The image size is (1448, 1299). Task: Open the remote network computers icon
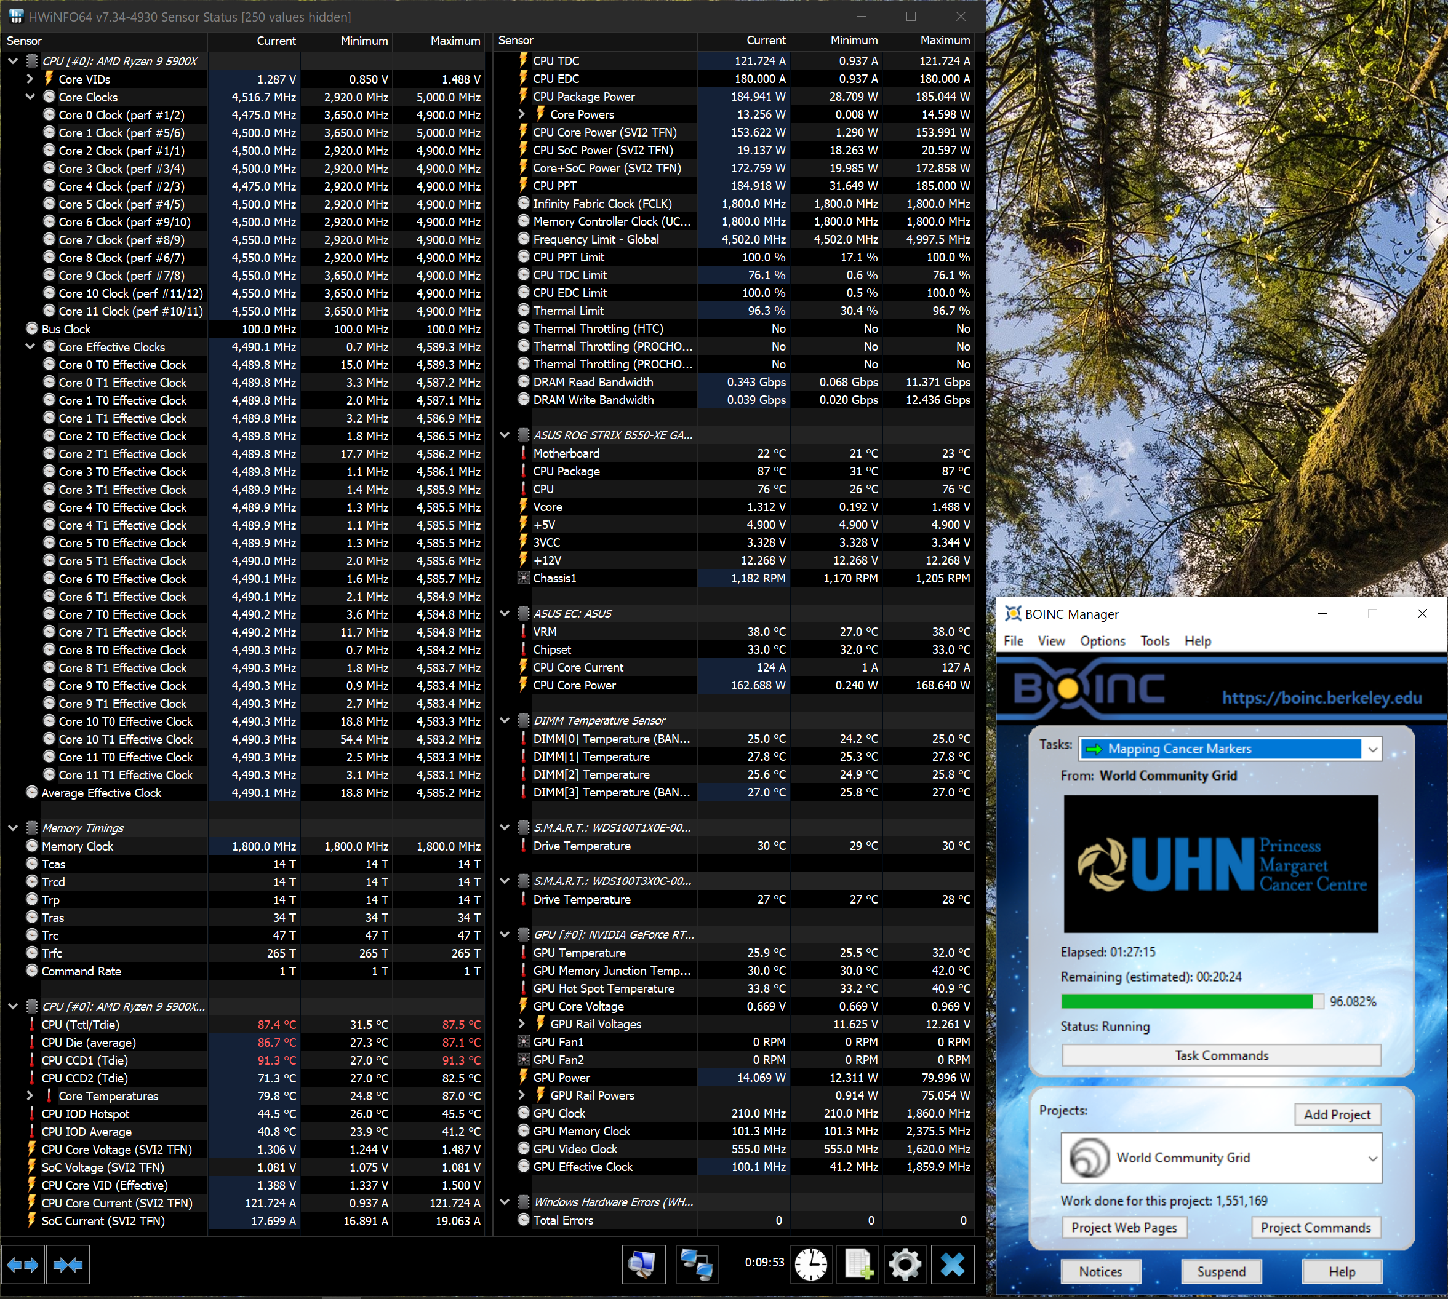[697, 1264]
